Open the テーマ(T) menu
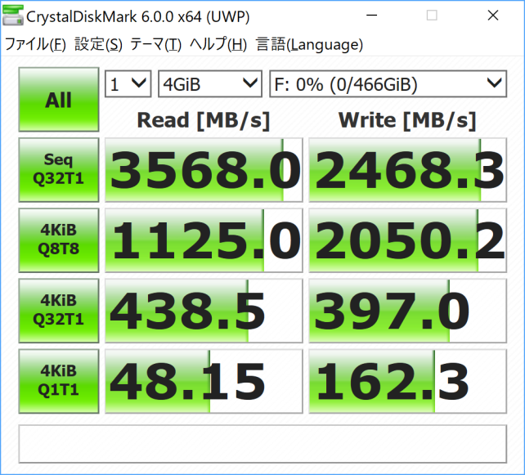525x475 pixels. point(155,44)
